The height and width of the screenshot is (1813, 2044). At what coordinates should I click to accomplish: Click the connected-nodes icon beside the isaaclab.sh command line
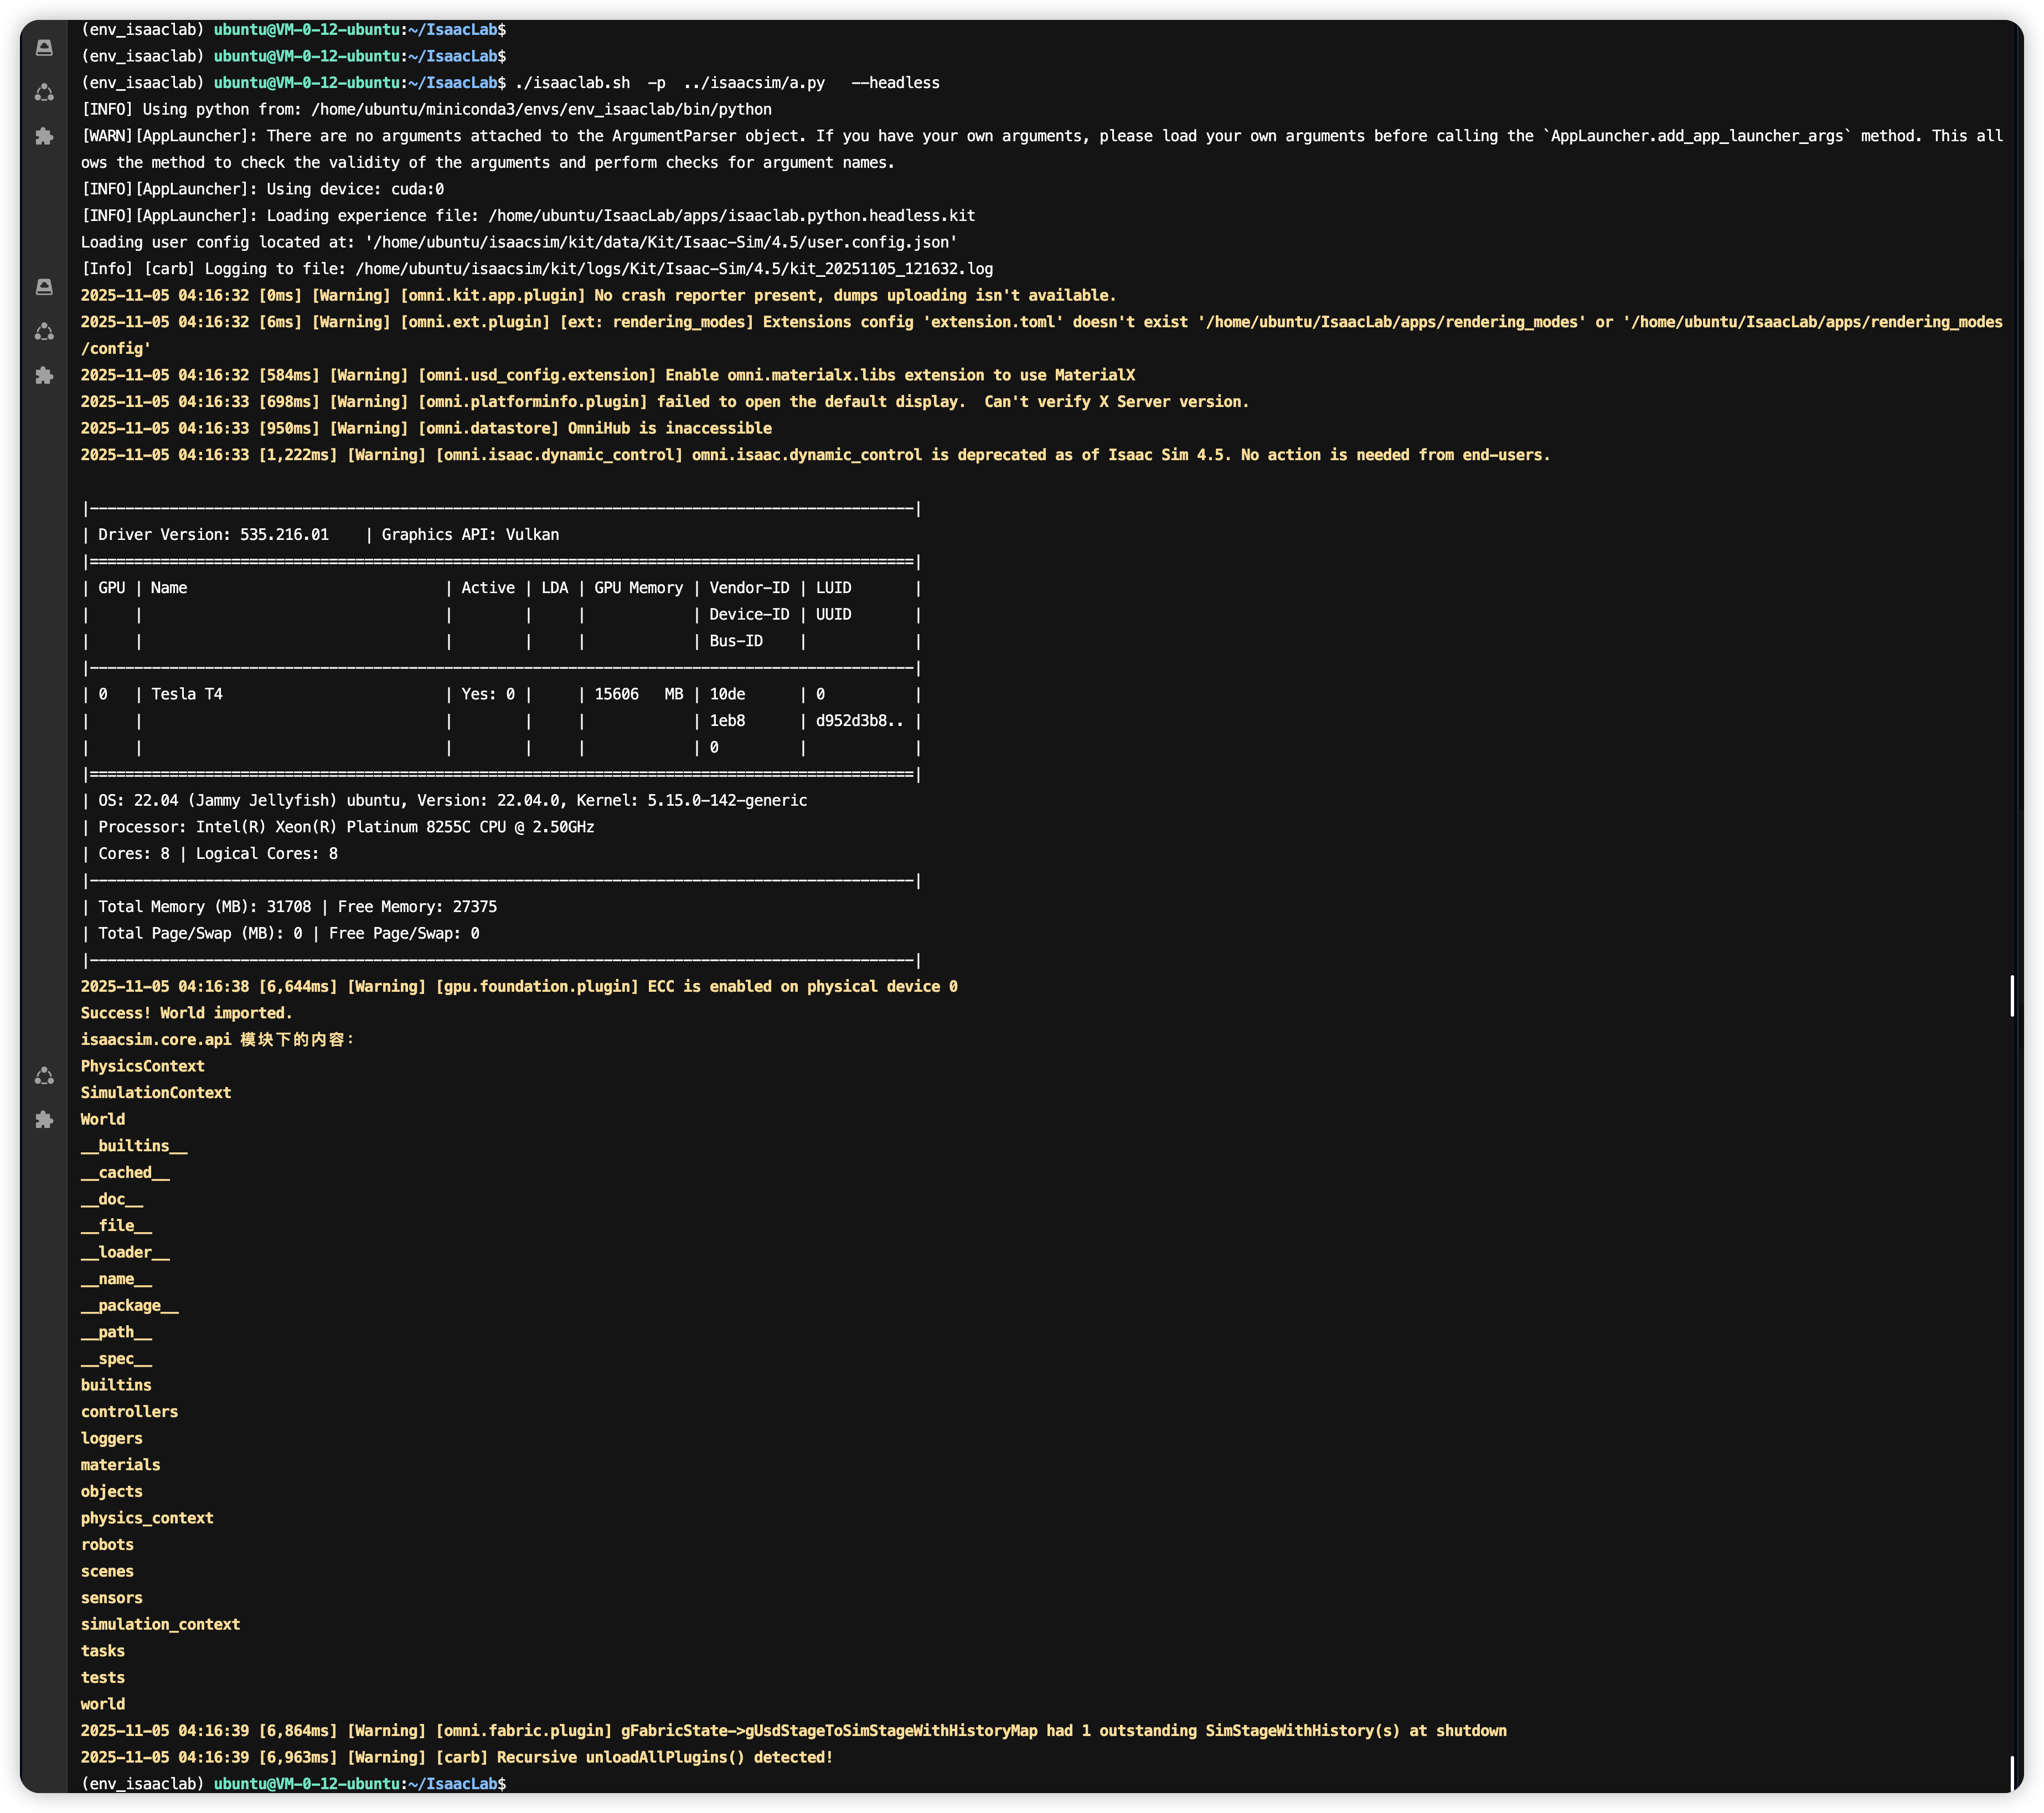click(x=44, y=92)
